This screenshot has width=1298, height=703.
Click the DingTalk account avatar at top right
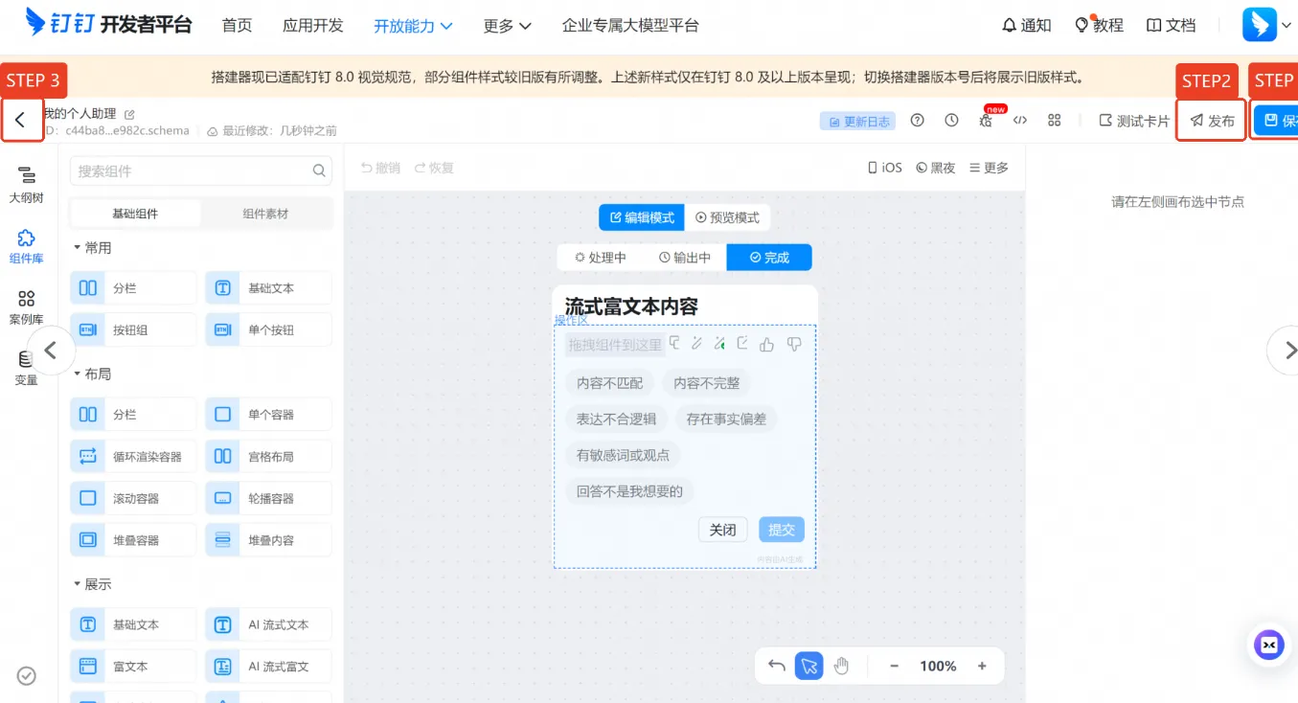click(x=1260, y=25)
